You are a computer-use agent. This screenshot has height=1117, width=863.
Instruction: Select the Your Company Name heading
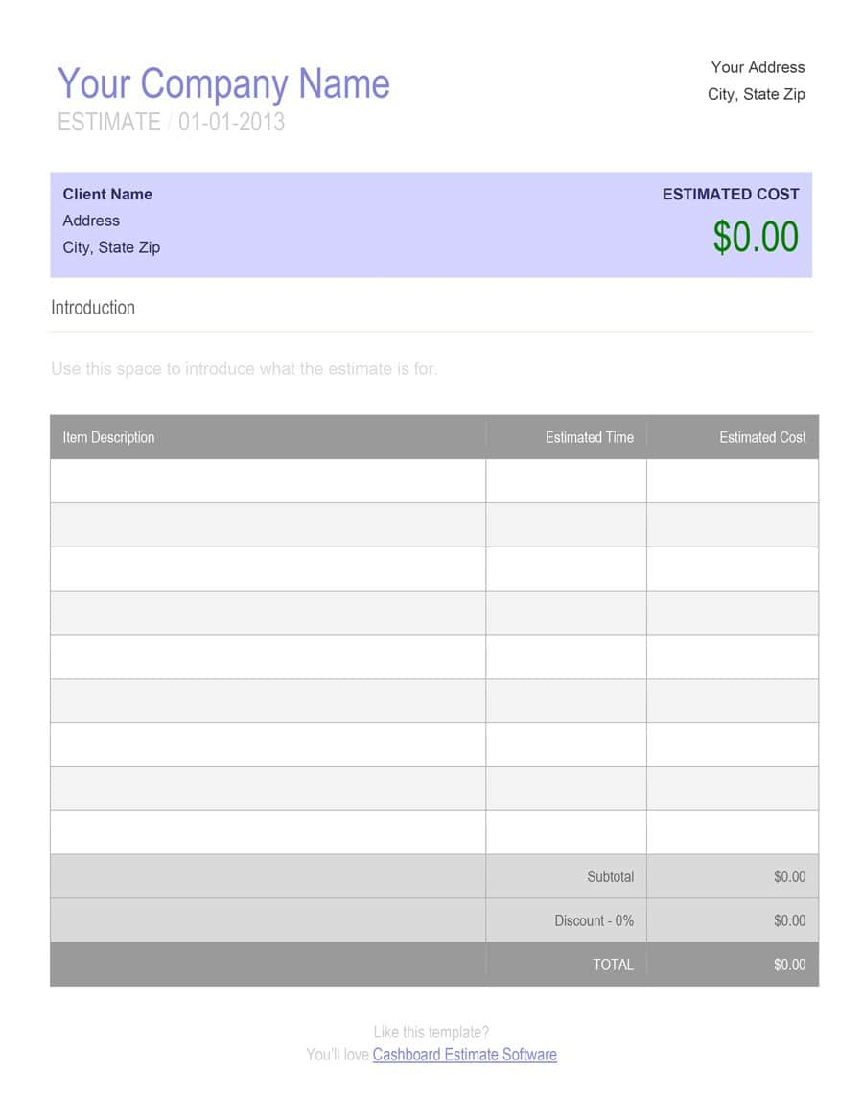(x=223, y=83)
